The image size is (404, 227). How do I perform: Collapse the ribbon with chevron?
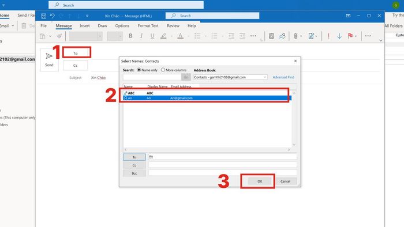(380, 40)
